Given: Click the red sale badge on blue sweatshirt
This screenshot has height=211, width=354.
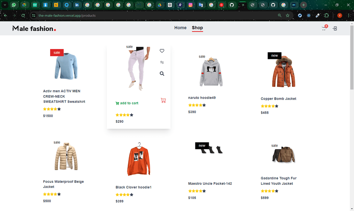Looking at the screenshot, I should (57, 52).
